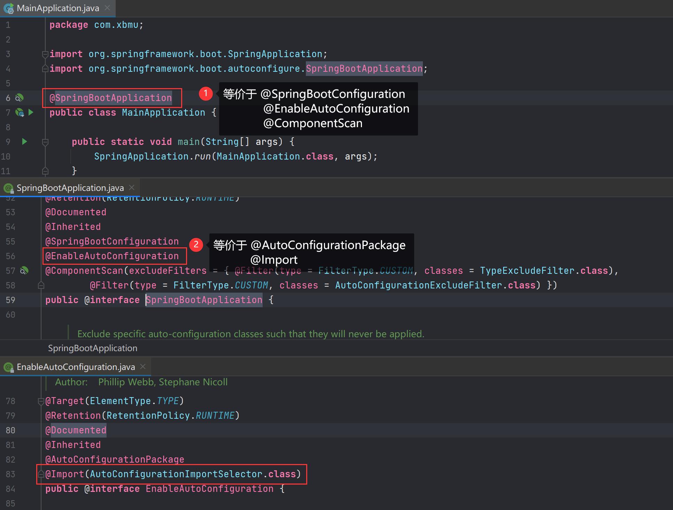Viewport: 673px width, 510px height.
Task: Click line number 10 in the gutter
Action: 6,156
